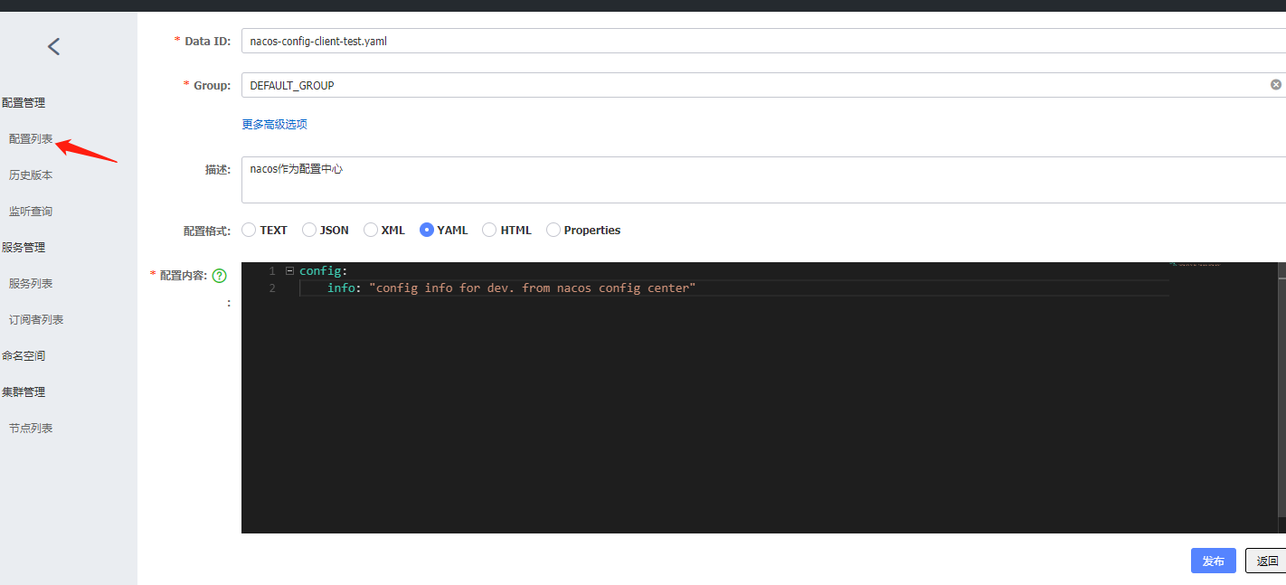
Task: Open 配置管理 menu section
Action: coord(24,103)
